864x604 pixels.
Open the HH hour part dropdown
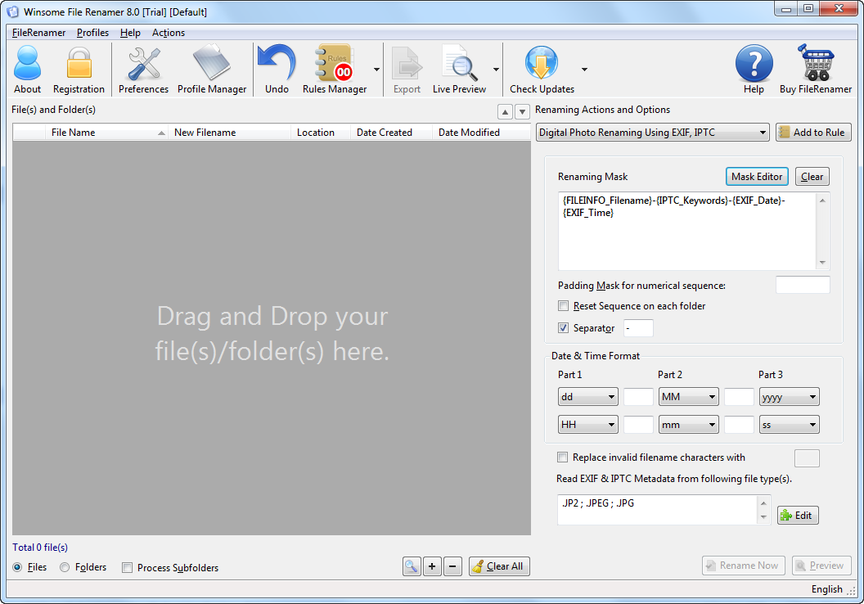[x=588, y=424]
